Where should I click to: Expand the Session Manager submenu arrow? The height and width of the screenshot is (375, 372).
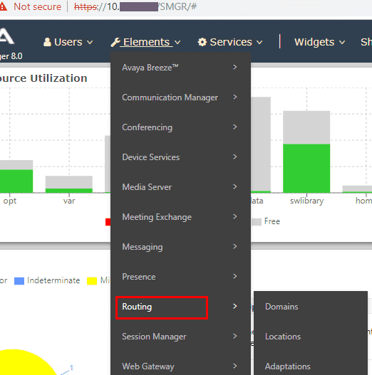234,336
